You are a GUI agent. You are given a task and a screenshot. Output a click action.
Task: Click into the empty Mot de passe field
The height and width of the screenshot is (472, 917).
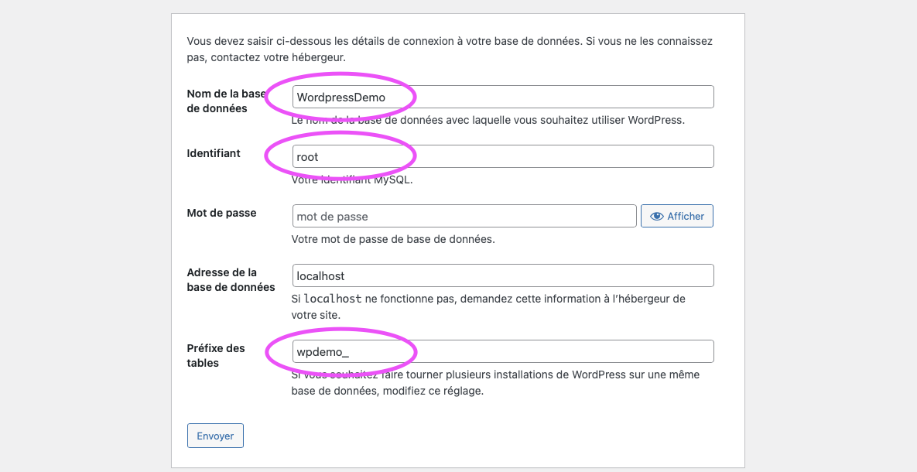[464, 216]
